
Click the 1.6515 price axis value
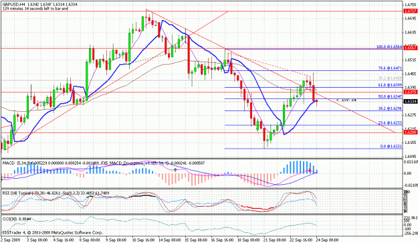click(411, 60)
